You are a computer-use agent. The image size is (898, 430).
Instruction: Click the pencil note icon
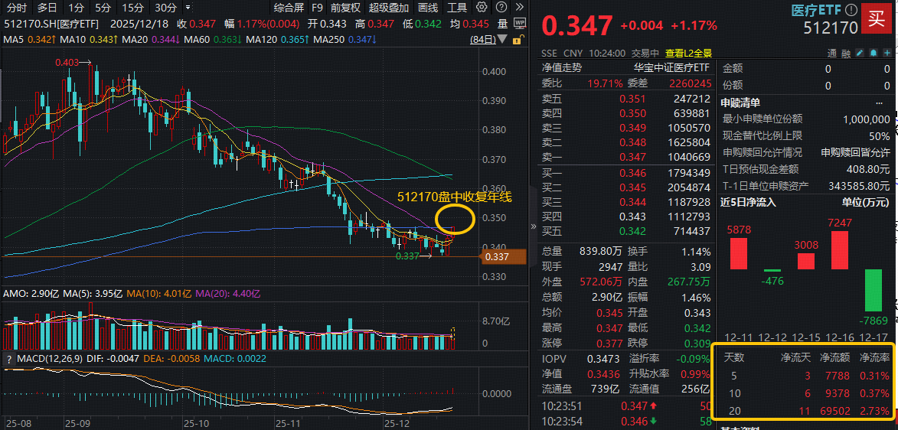pos(859,54)
